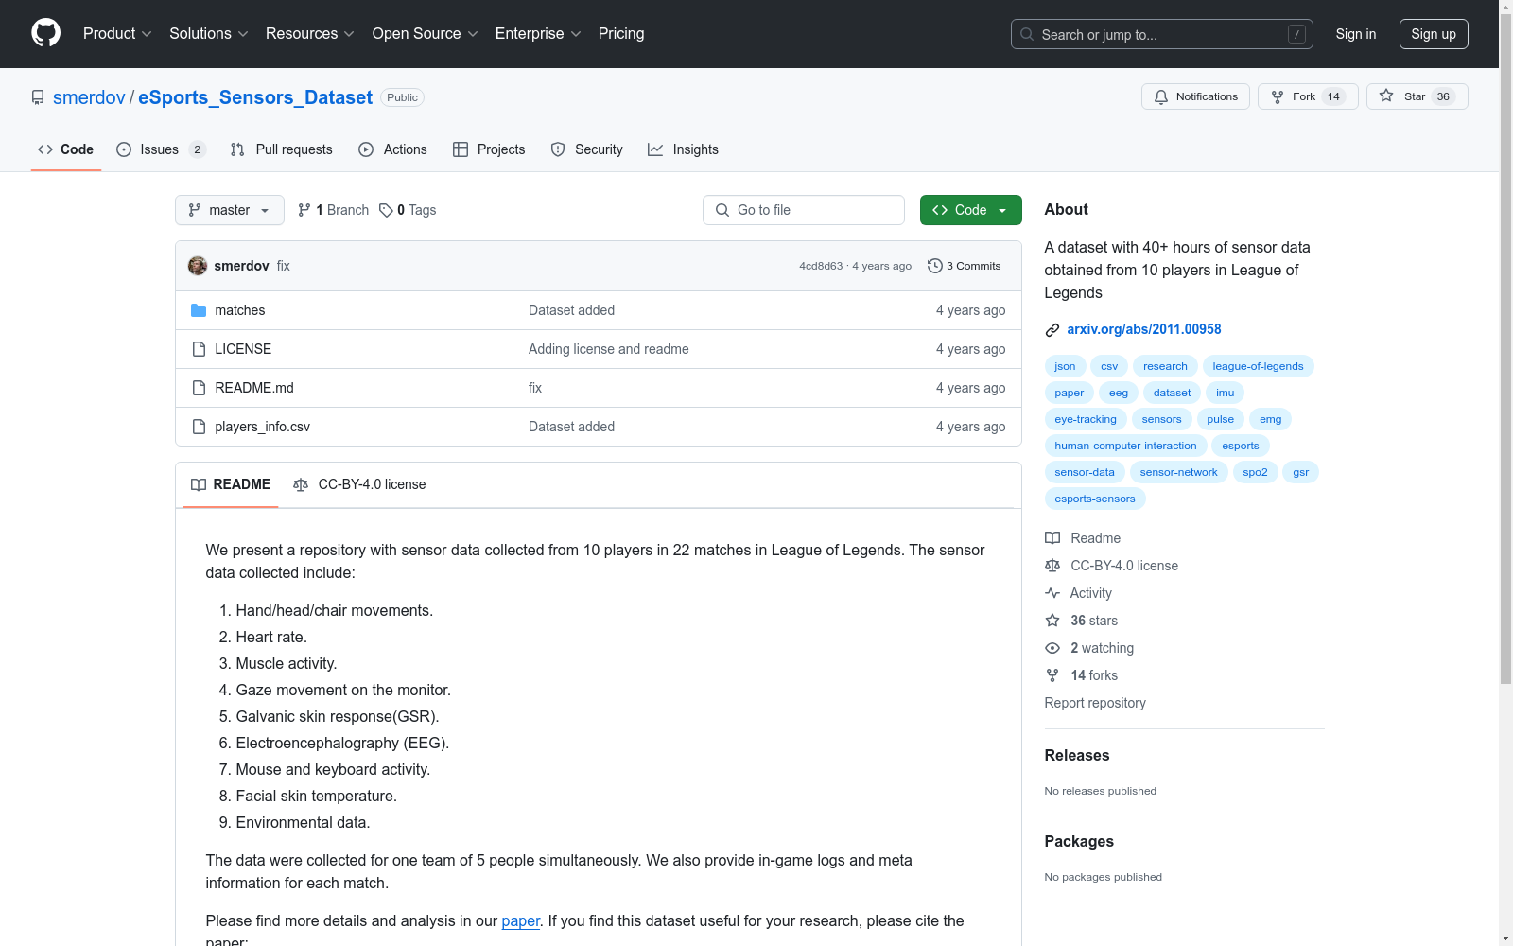Click the Sign up button
This screenshot has width=1513, height=946.
pos(1434,34)
